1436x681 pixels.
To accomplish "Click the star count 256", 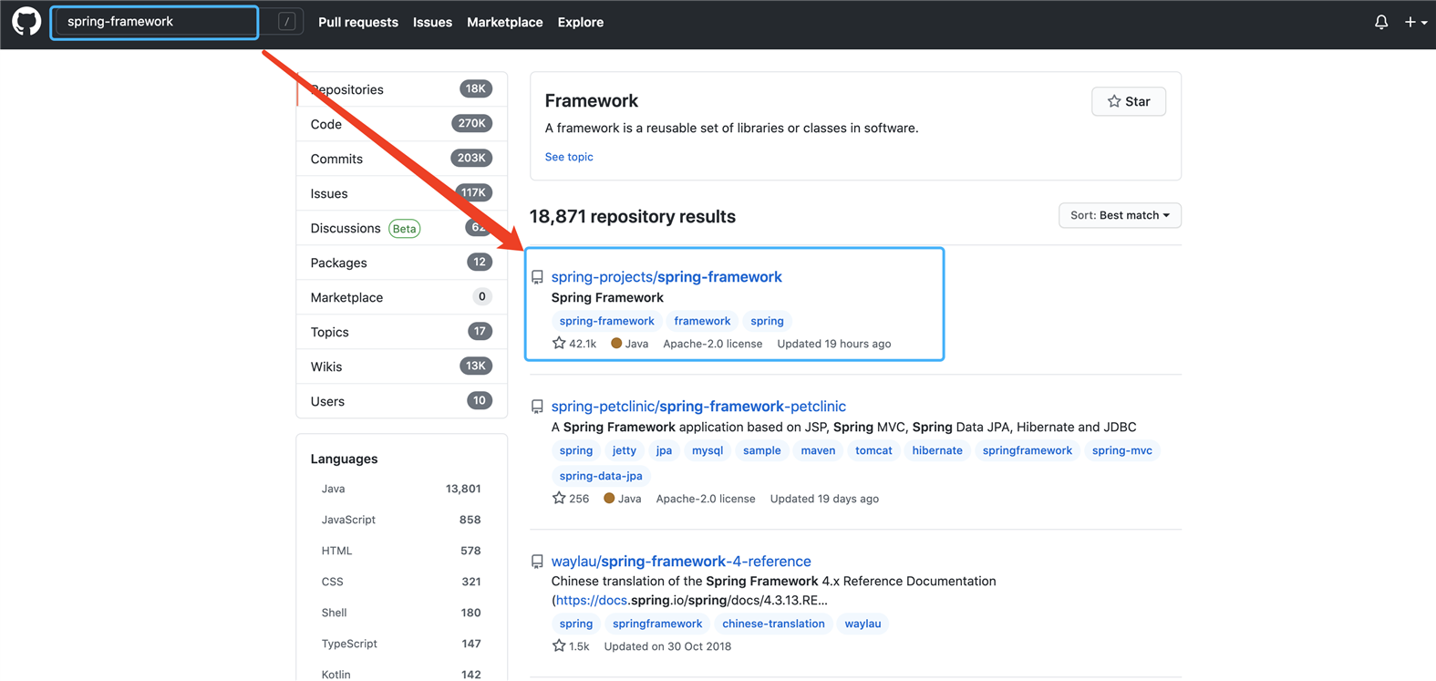I will coord(571,499).
